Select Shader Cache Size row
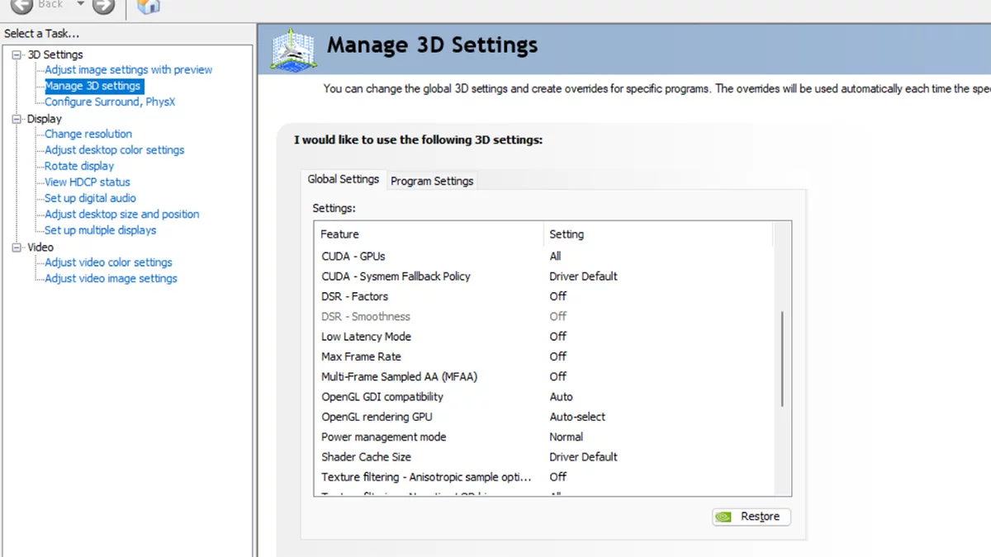This screenshot has height=557, width=991. [x=544, y=457]
